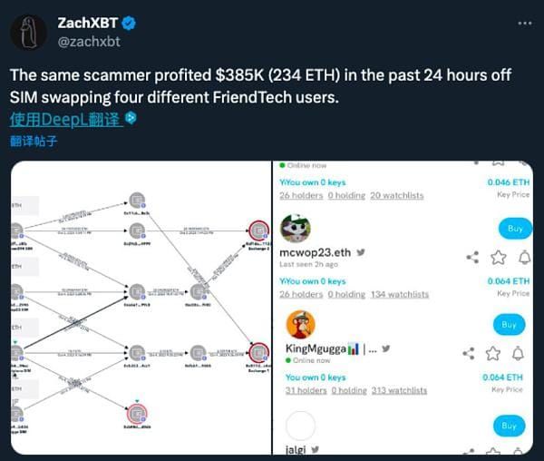544x461 pixels.
Task: View mcwop23.eth's 134 watchlists
Action: click(x=400, y=294)
